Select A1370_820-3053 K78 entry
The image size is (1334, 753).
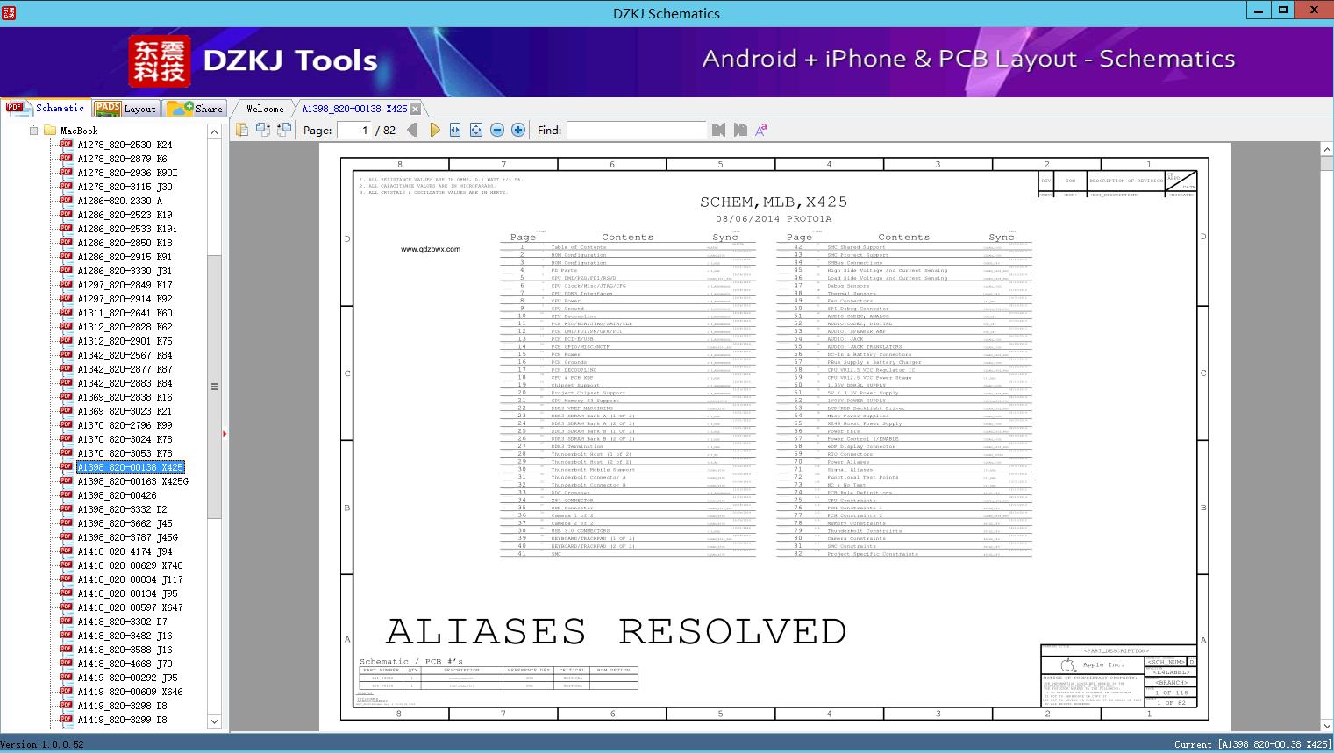pos(125,453)
